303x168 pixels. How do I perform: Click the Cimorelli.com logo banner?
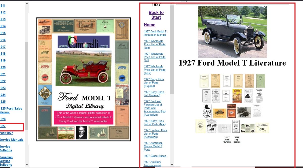(x=83, y=42)
